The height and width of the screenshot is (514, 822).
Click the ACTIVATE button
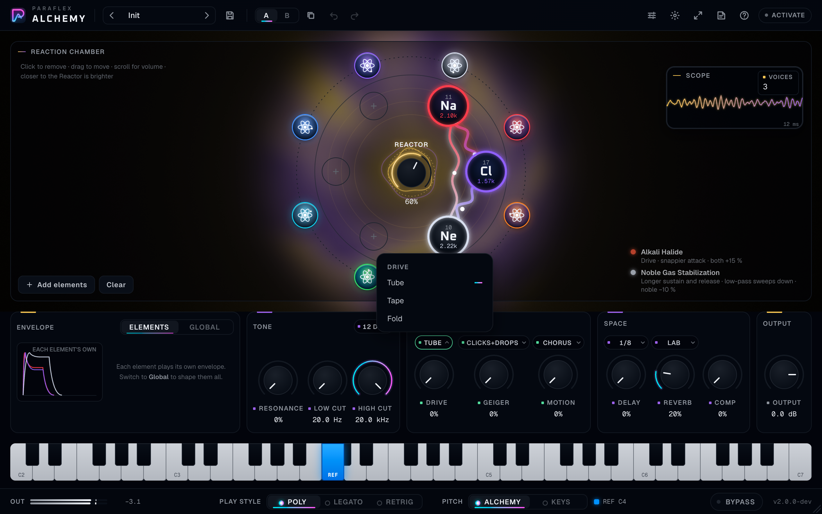pos(785,15)
